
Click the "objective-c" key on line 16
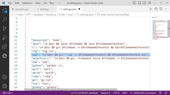pos(41,58)
